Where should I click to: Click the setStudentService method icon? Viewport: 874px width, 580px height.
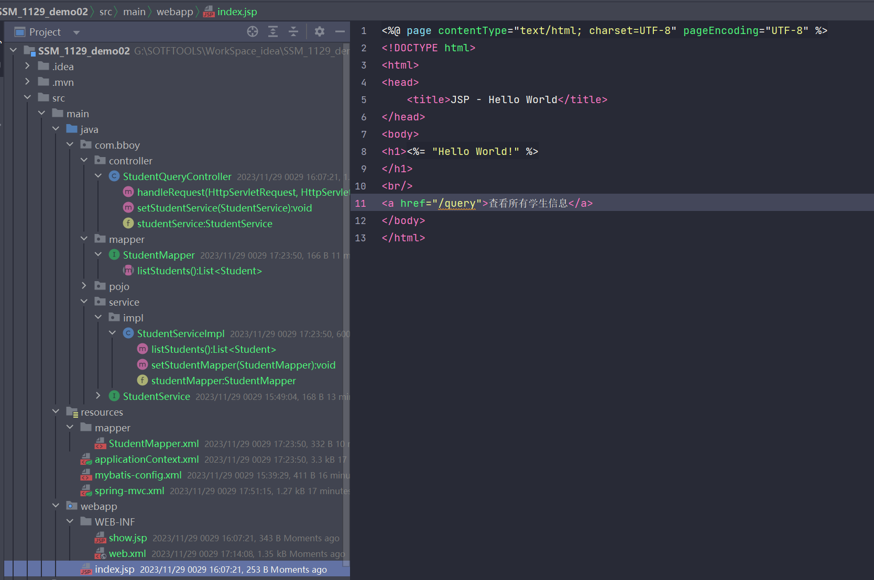[128, 207]
